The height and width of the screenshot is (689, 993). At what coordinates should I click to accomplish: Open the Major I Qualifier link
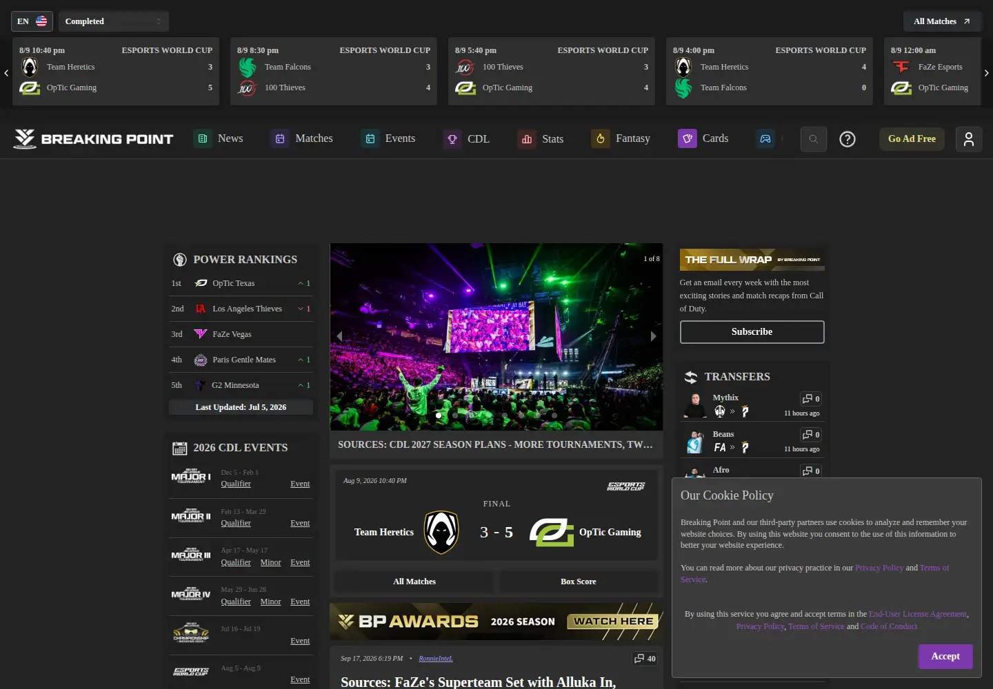[x=236, y=484]
